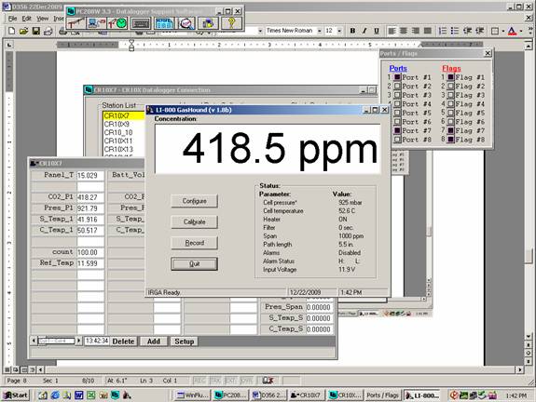Image resolution: width=536 pixels, height=402 pixels.
Task: Open the PC208W clock status icon
Action: click(117, 23)
